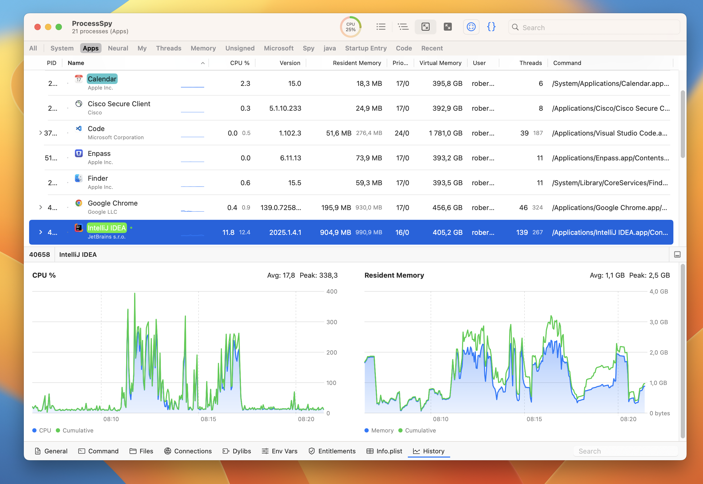The height and width of the screenshot is (484, 703).
Task: Open the CPU usage gauge indicator
Action: tap(350, 27)
